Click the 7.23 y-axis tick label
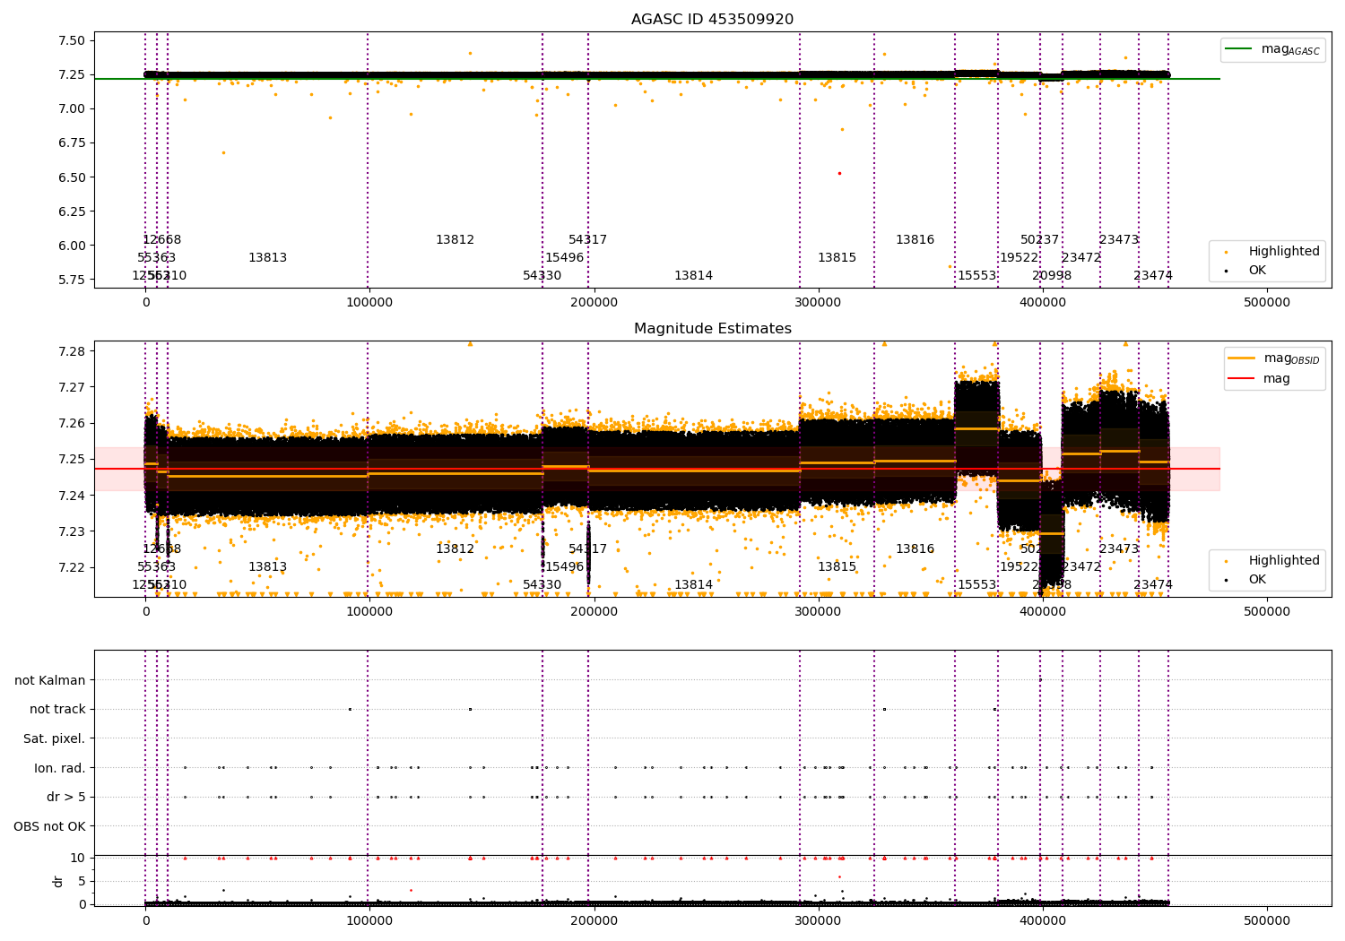The width and height of the screenshot is (1345, 941). (71, 531)
